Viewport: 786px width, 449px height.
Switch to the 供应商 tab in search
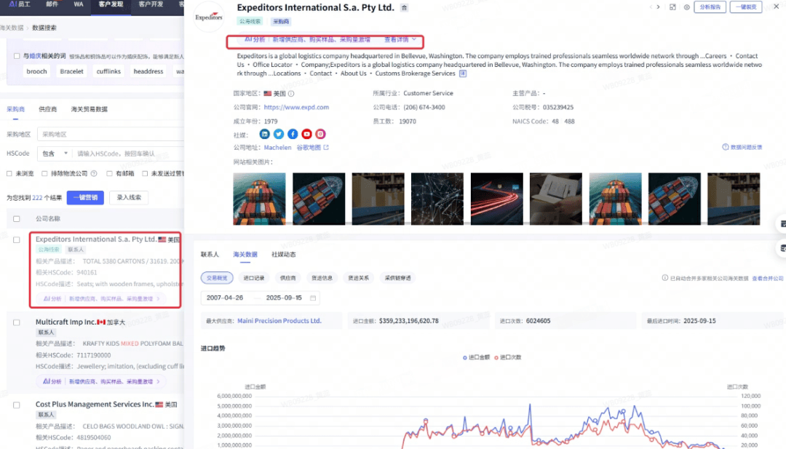(47, 109)
